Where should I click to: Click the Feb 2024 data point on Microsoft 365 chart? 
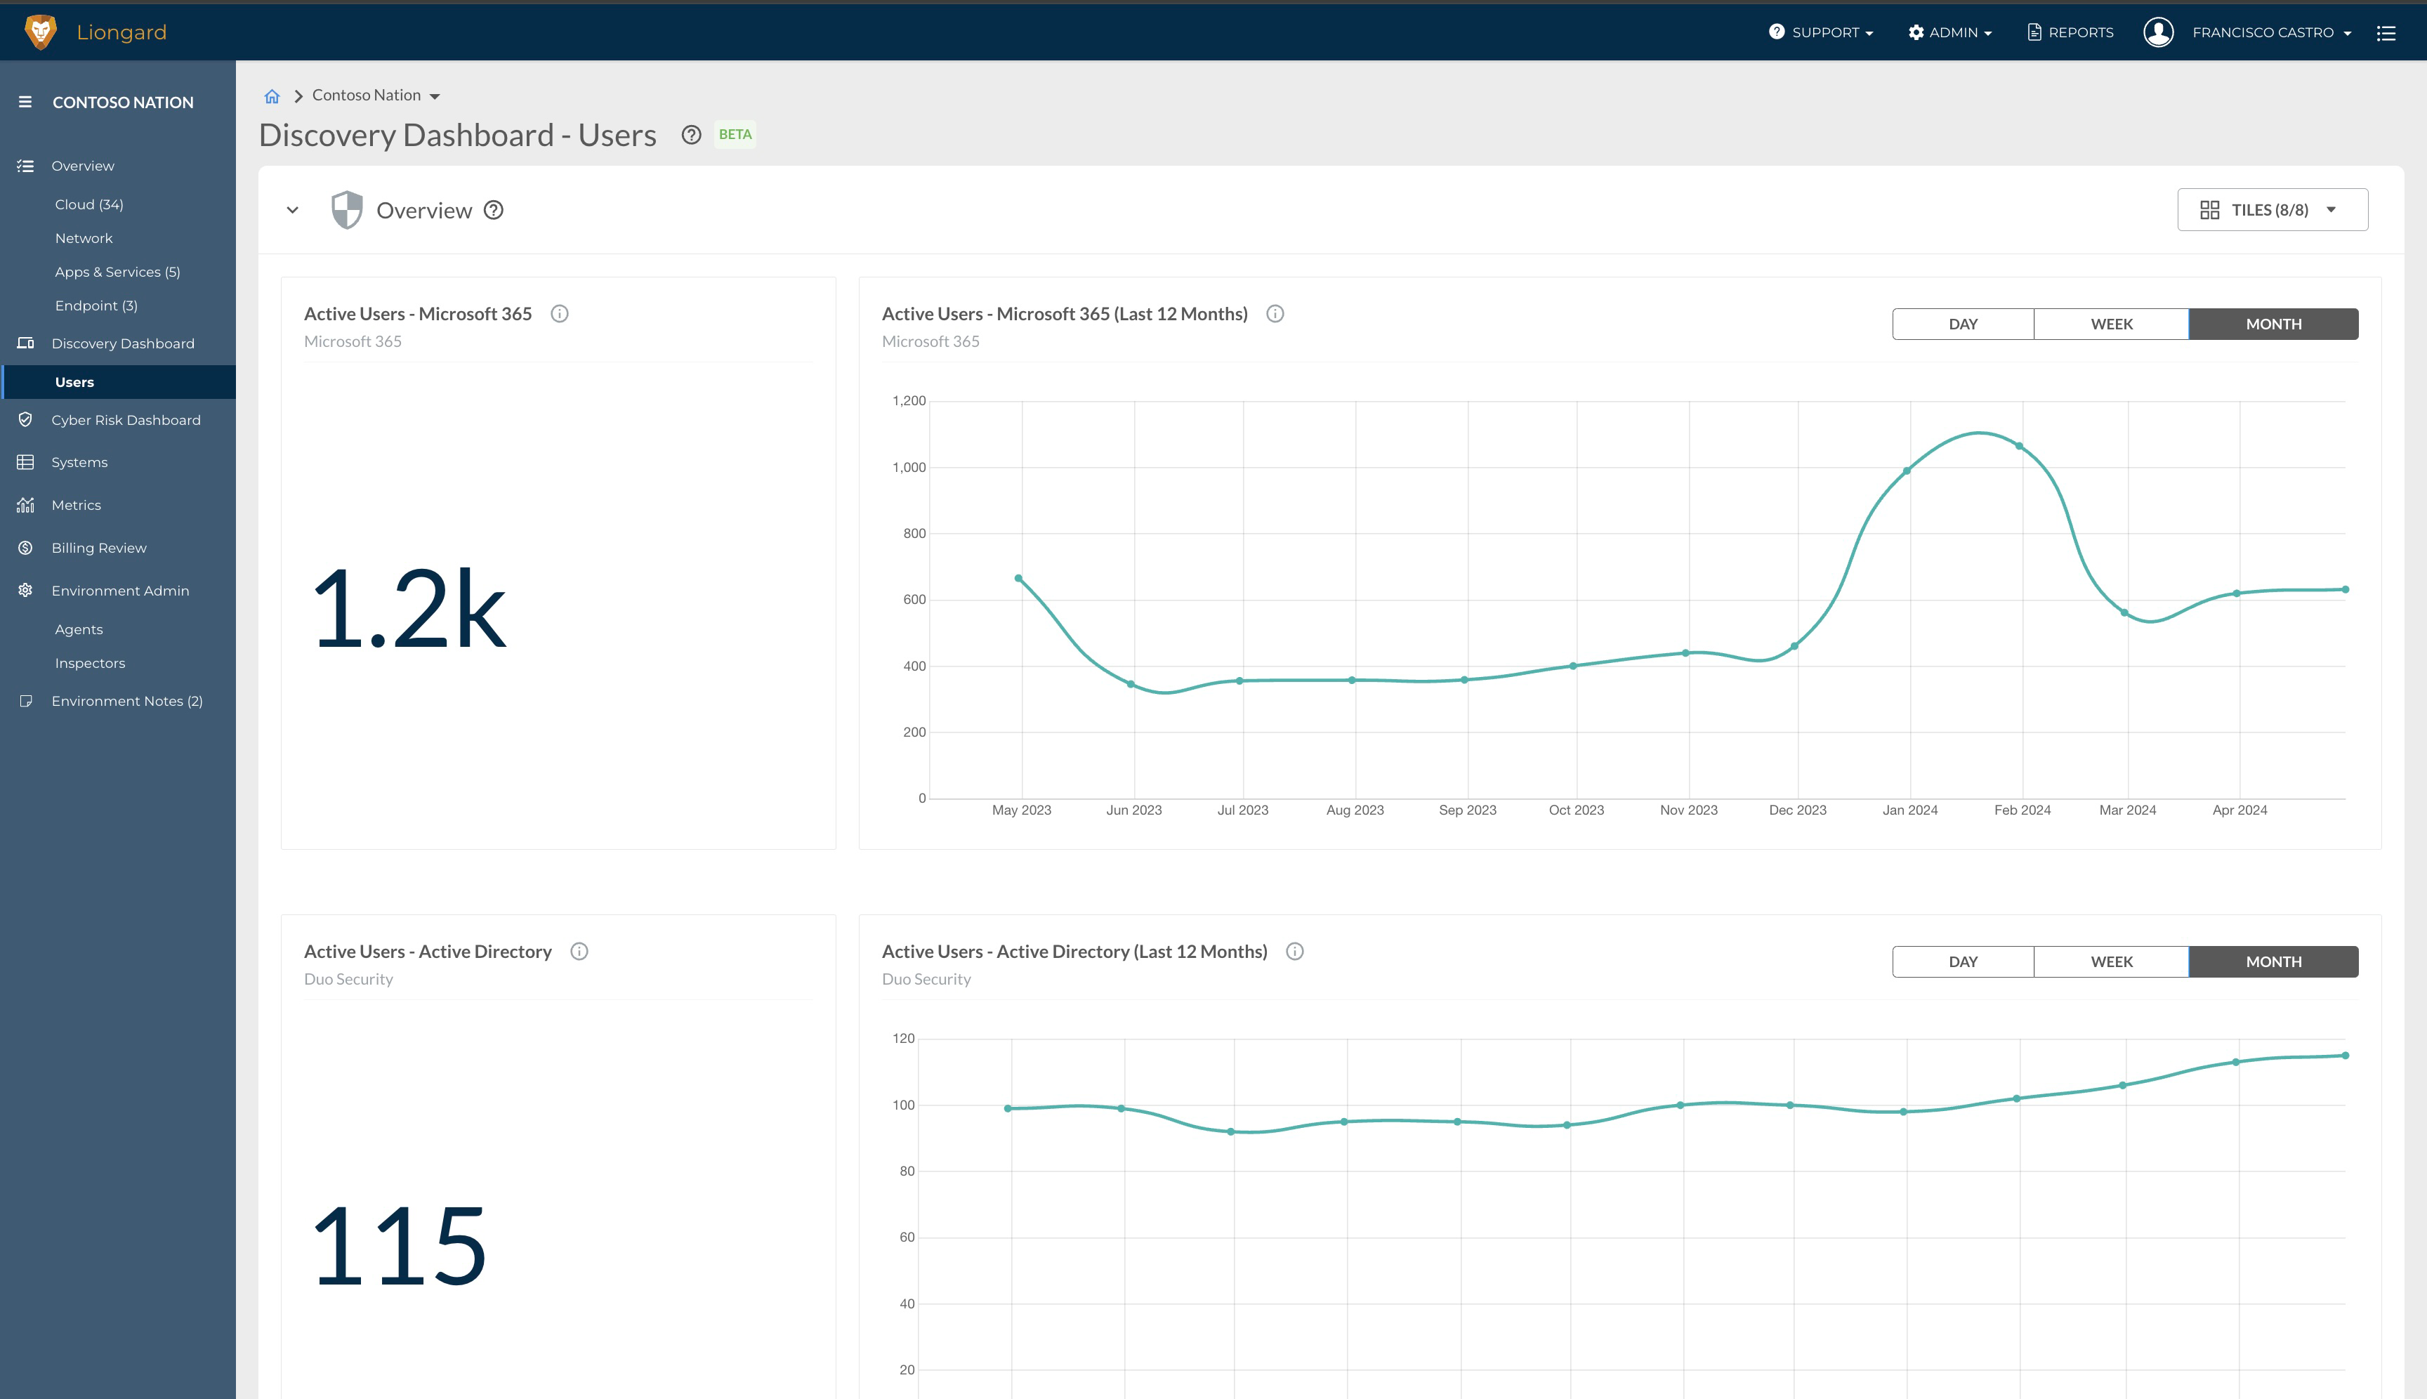[2019, 446]
